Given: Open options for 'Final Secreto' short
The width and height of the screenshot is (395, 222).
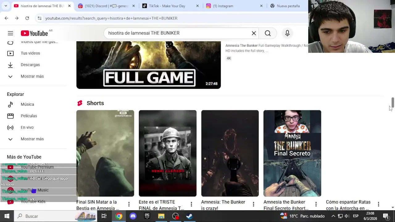Looking at the screenshot, I should 316,204.
